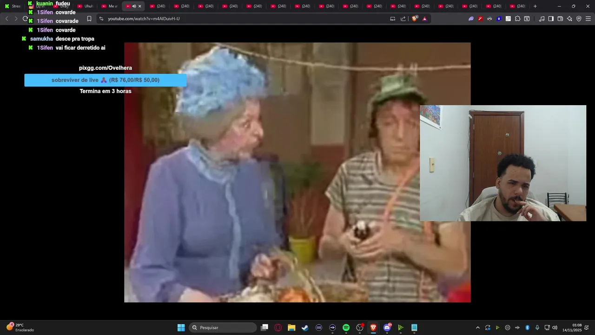Image resolution: width=595 pixels, height=335 pixels.
Task: Open a new tab with plus button
Action: tap(535, 6)
